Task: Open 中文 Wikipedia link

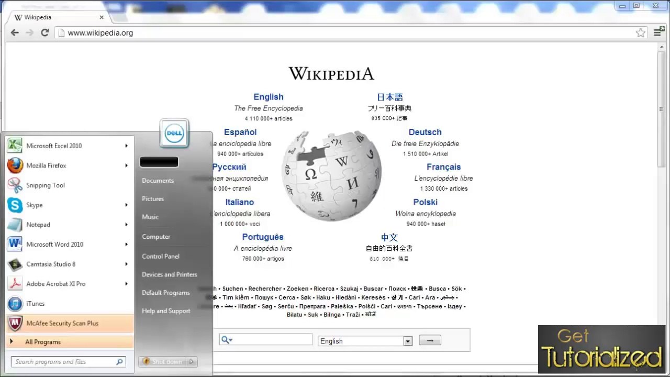Action: tap(389, 237)
